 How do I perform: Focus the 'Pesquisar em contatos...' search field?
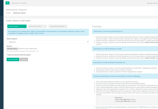tap(19, 3)
